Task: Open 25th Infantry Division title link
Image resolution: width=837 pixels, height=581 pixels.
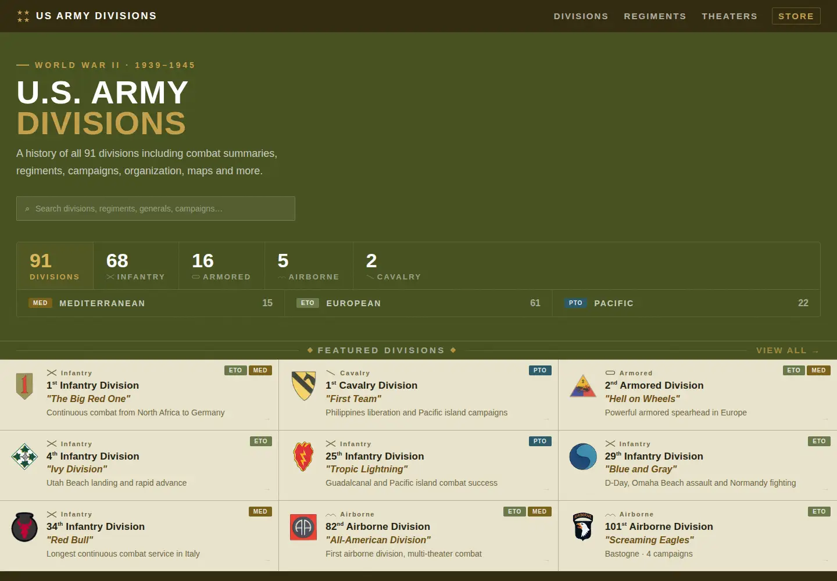Action: click(x=375, y=456)
